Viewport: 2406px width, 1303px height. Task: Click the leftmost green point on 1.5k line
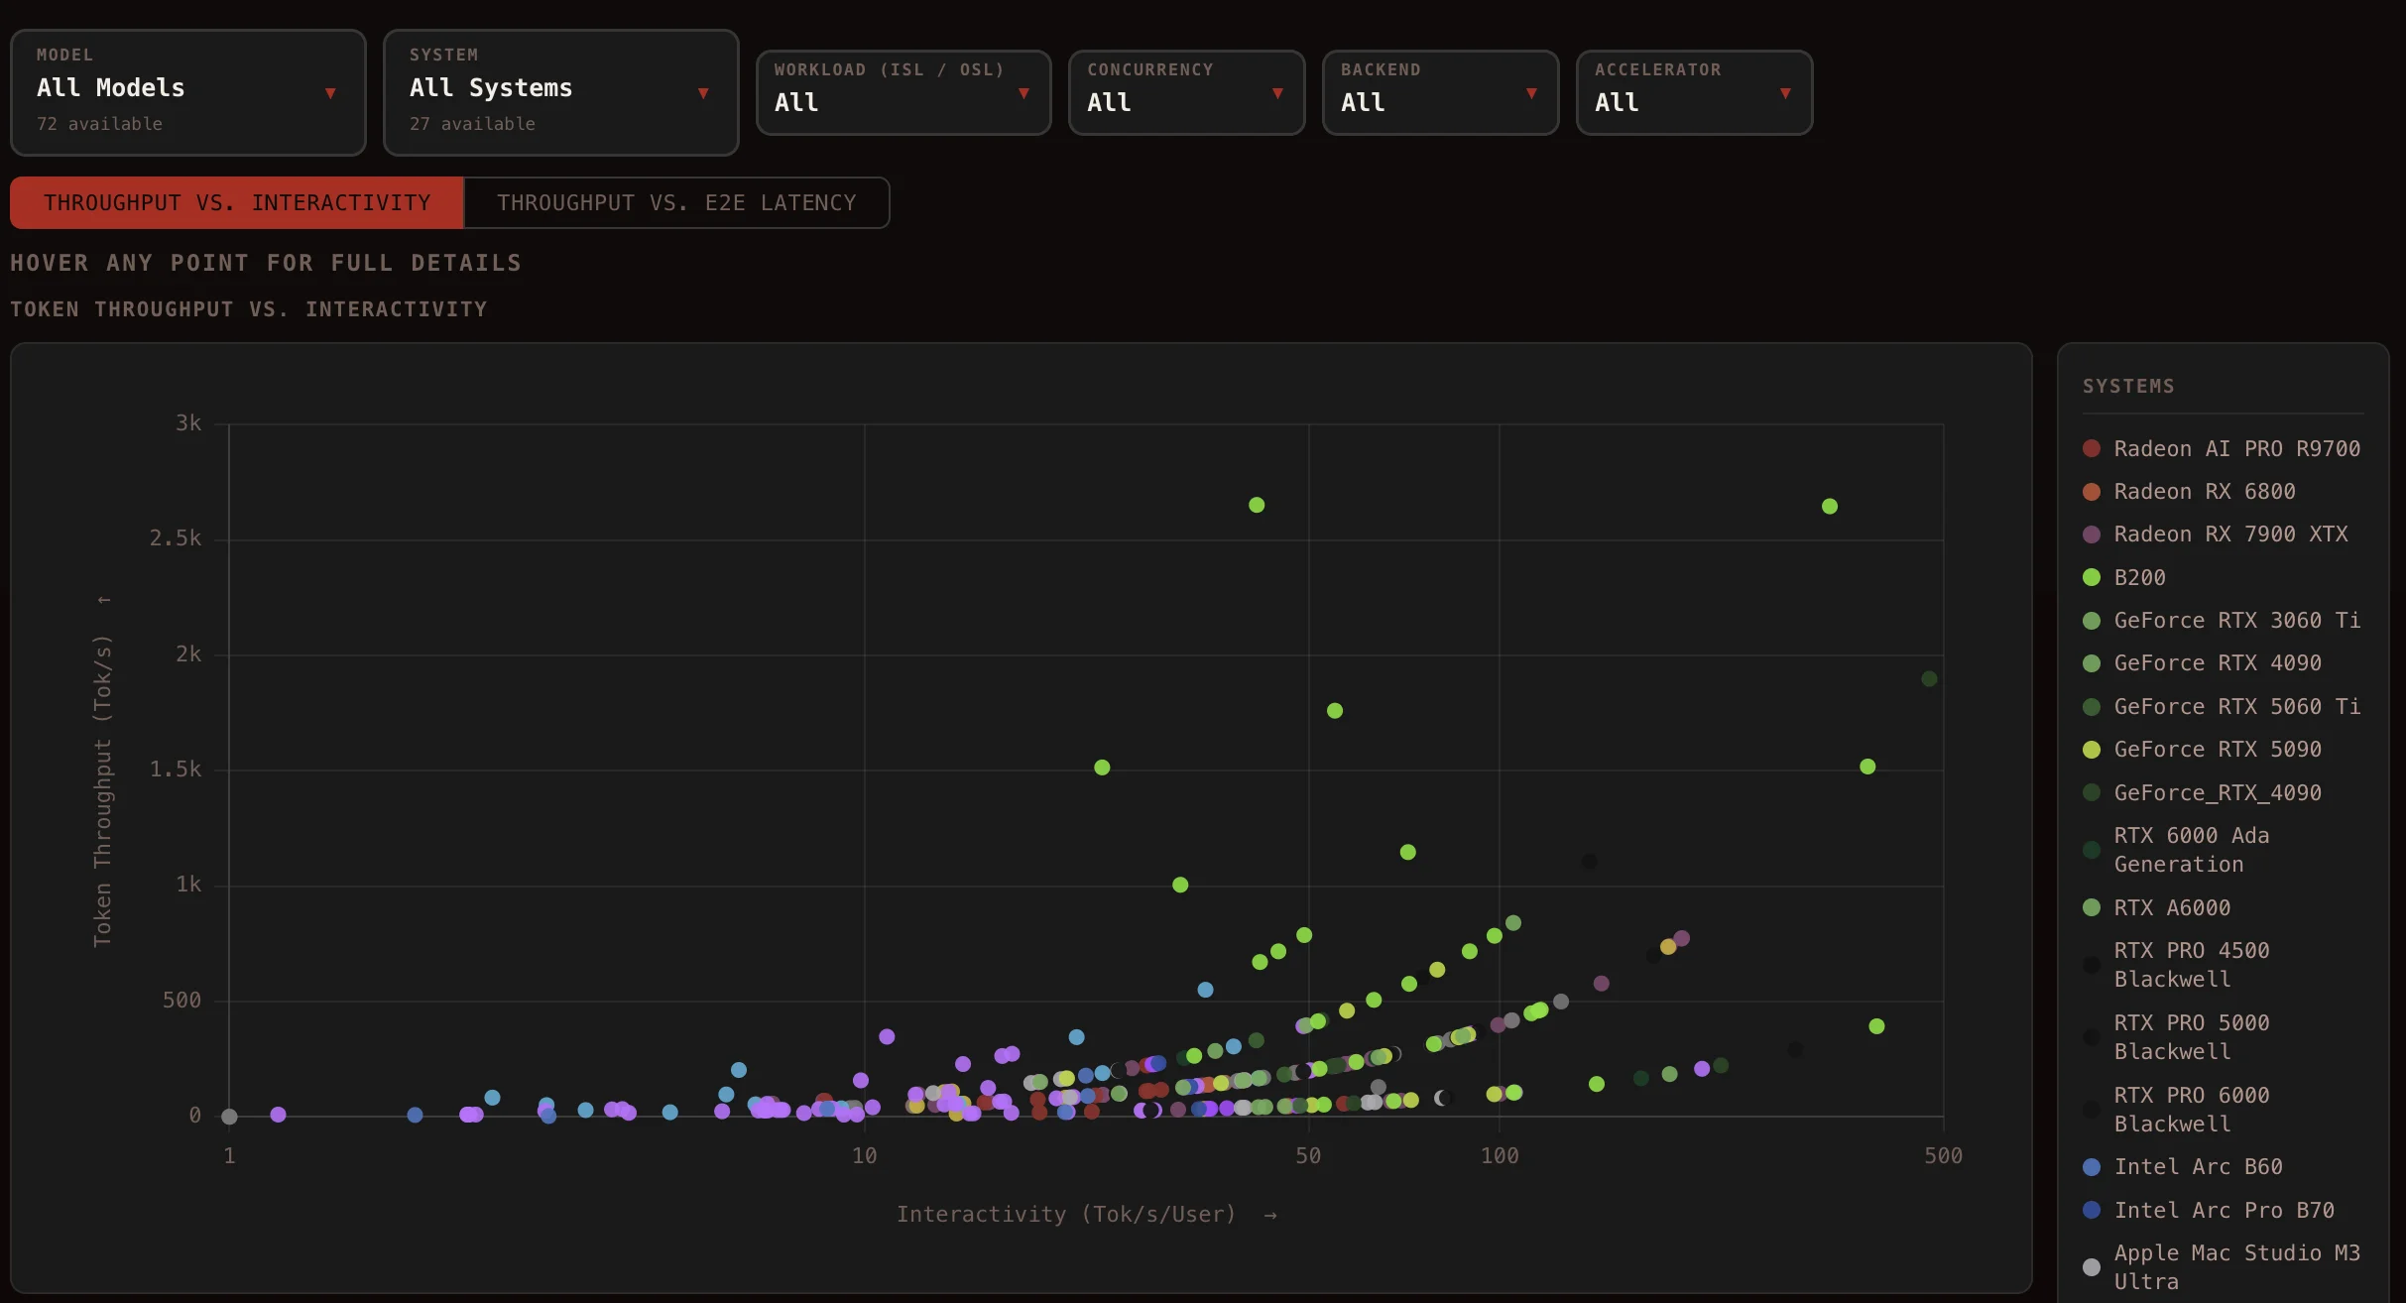point(1102,768)
